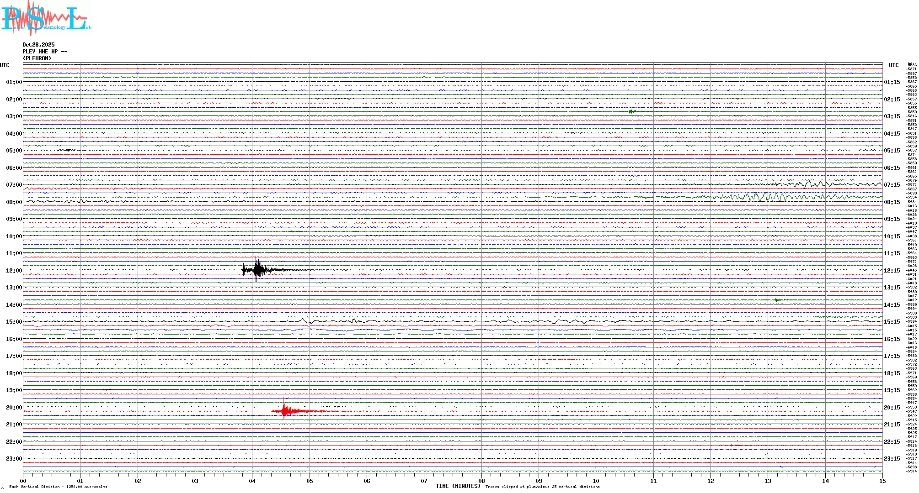
Task: Click the green long-period waves near minute 13
Action: click(x=768, y=197)
